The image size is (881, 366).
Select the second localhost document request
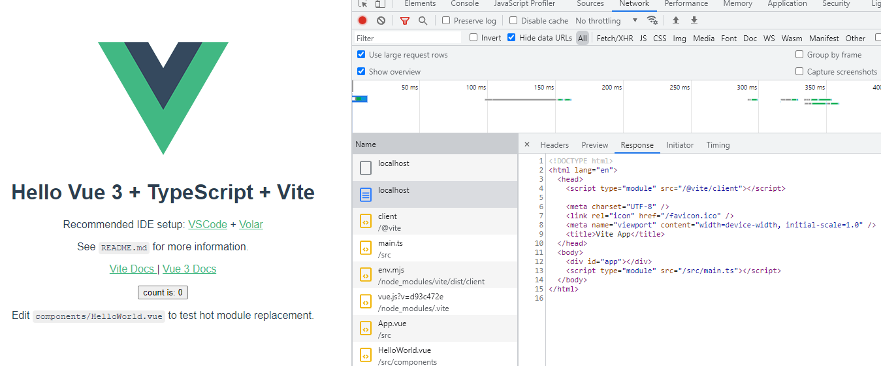(435, 195)
